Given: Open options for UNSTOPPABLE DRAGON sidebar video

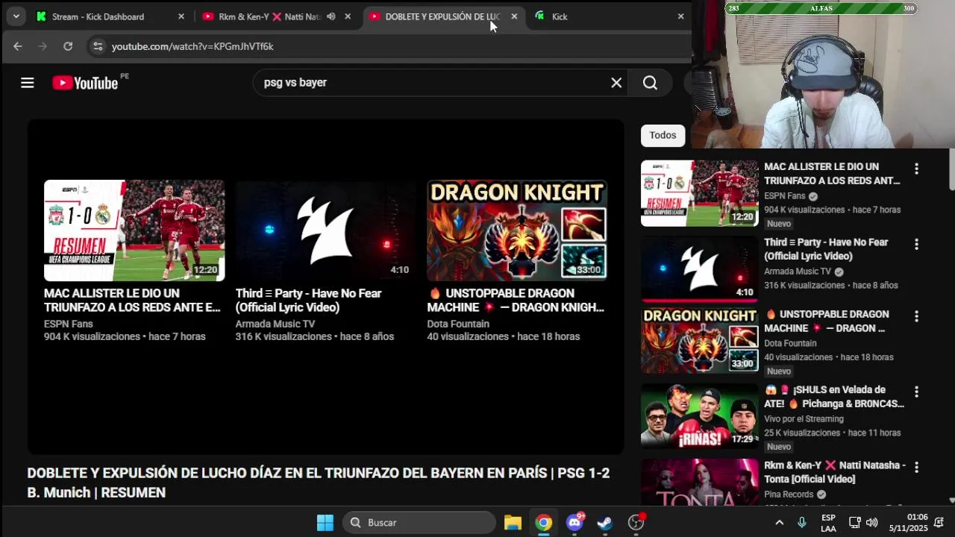Looking at the screenshot, I should pyautogui.click(x=916, y=316).
